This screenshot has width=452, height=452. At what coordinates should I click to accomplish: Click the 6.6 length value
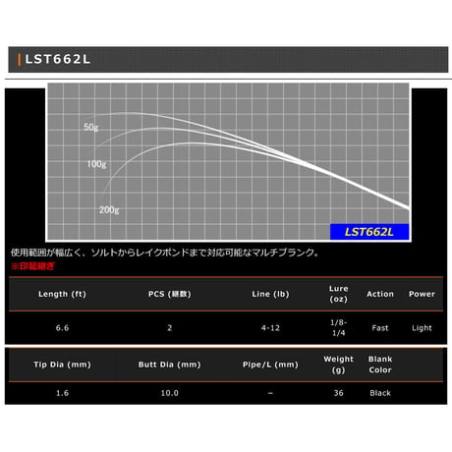tap(62, 328)
